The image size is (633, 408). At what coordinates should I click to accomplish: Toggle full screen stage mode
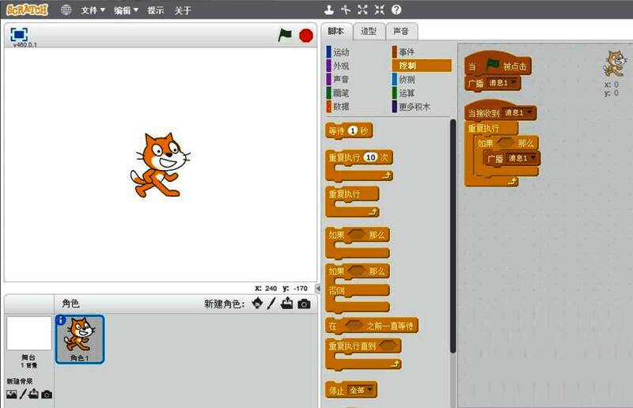tap(20, 35)
